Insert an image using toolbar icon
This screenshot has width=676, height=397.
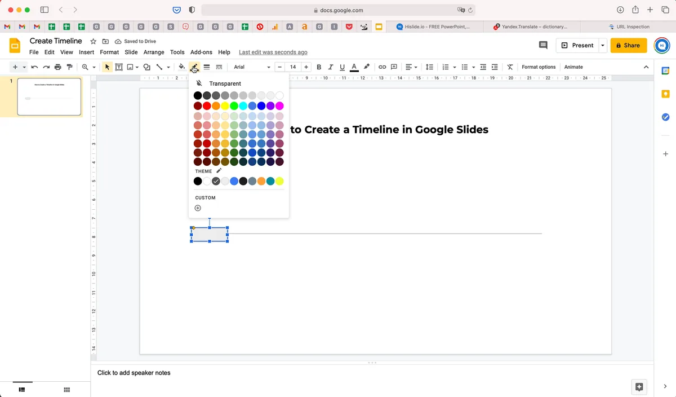click(x=130, y=67)
